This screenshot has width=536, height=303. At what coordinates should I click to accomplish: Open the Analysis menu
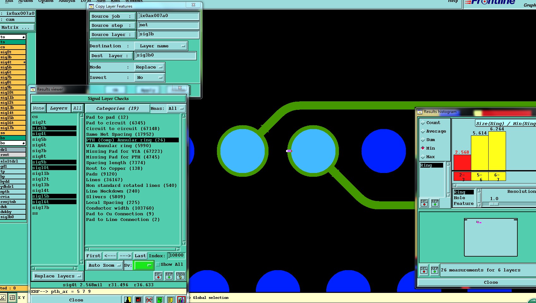[x=67, y=1]
